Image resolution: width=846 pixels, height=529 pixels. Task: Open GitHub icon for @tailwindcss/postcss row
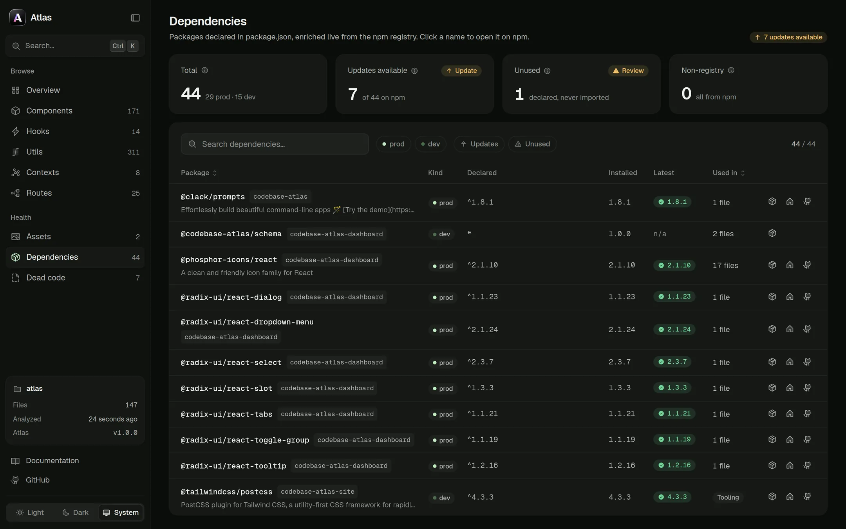click(807, 496)
